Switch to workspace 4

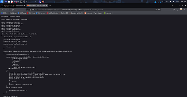coord(36,2)
